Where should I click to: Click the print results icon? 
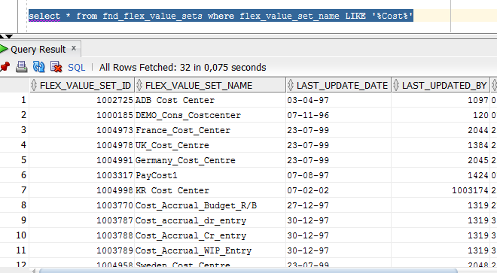coord(22,67)
